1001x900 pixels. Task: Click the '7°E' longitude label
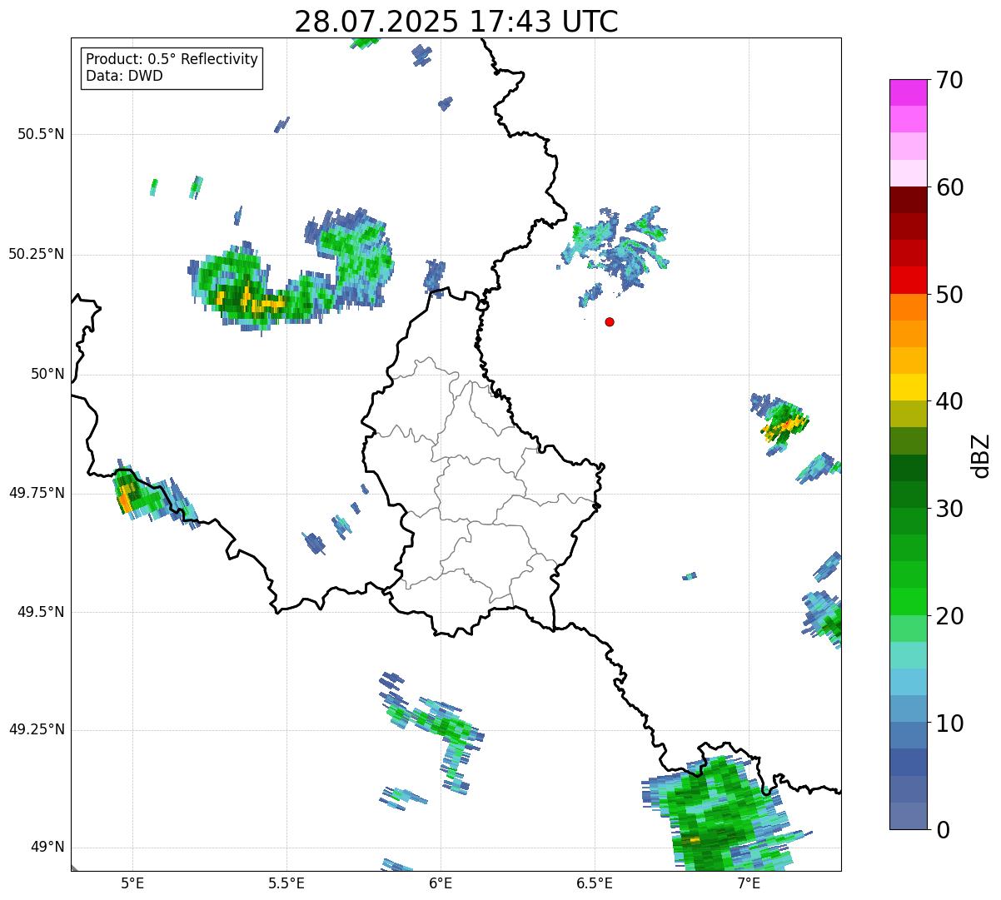749,883
